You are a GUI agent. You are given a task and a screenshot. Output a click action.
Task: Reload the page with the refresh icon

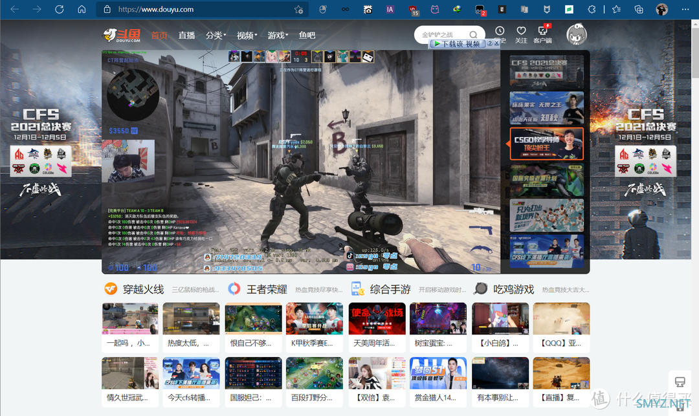tap(60, 9)
